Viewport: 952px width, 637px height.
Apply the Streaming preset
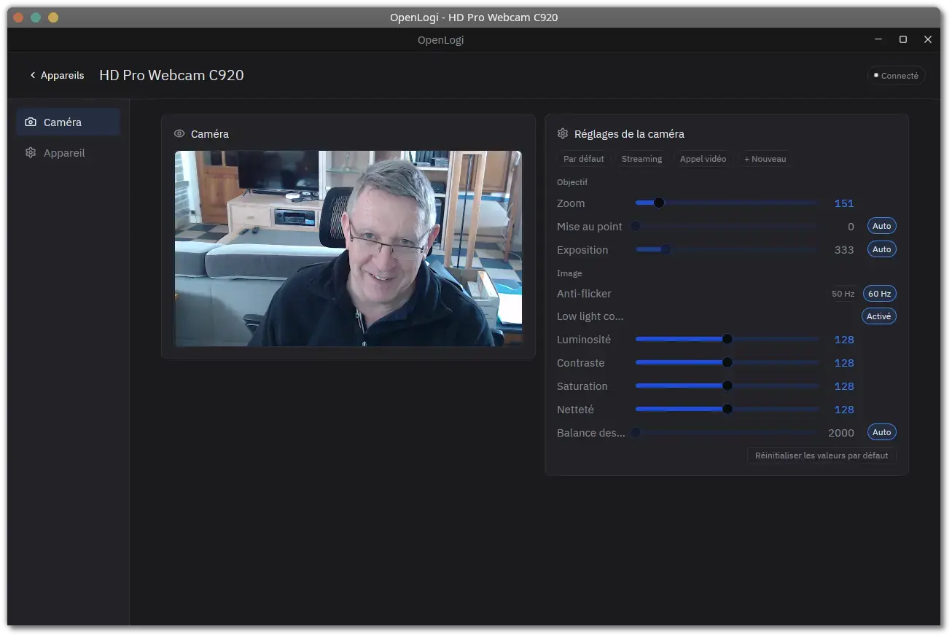click(x=641, y=159)
